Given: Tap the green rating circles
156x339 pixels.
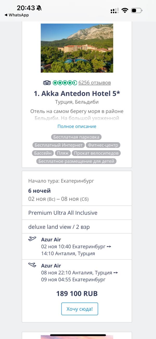Looking at the screenshot, I should 65,83.
